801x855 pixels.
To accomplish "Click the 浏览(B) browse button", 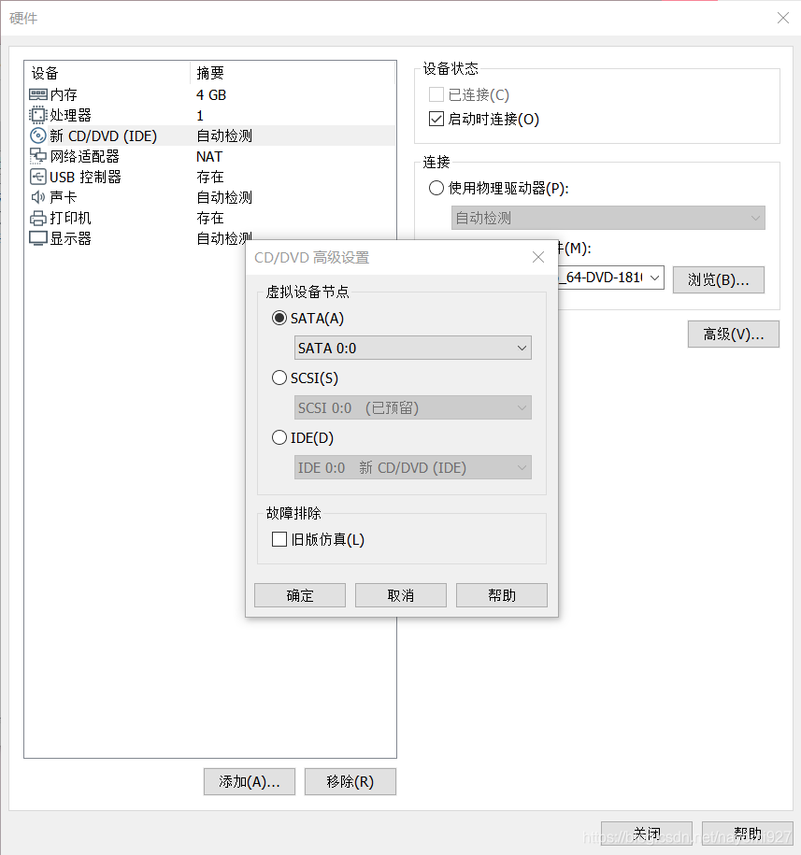I will [x=718, y=279].
